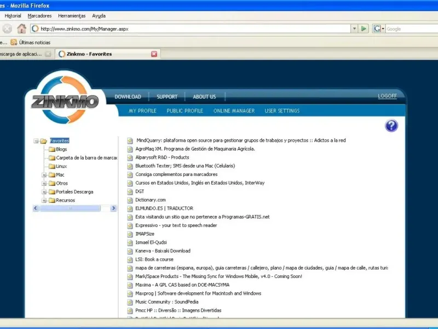Select the Mac folder label

coord(60,175)
